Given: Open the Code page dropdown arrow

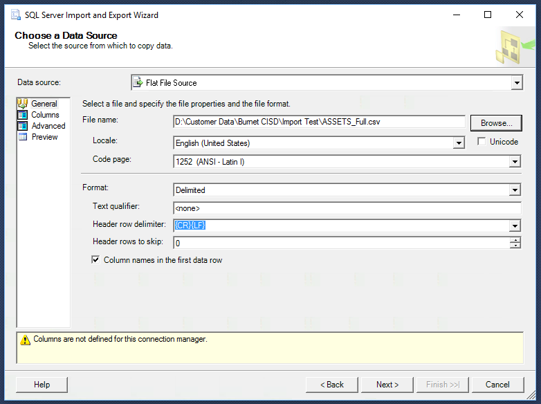Looking at the screenshot, I should pos(515,161).
